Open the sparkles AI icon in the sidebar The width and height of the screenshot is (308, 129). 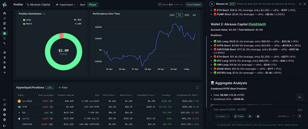[x=5, y=43]
